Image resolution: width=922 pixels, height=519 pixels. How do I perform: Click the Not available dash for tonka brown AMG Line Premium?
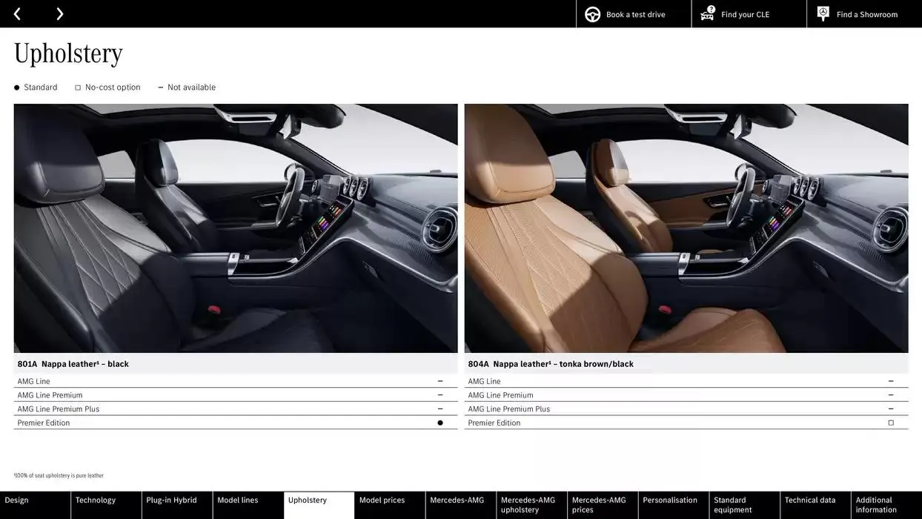891,394
